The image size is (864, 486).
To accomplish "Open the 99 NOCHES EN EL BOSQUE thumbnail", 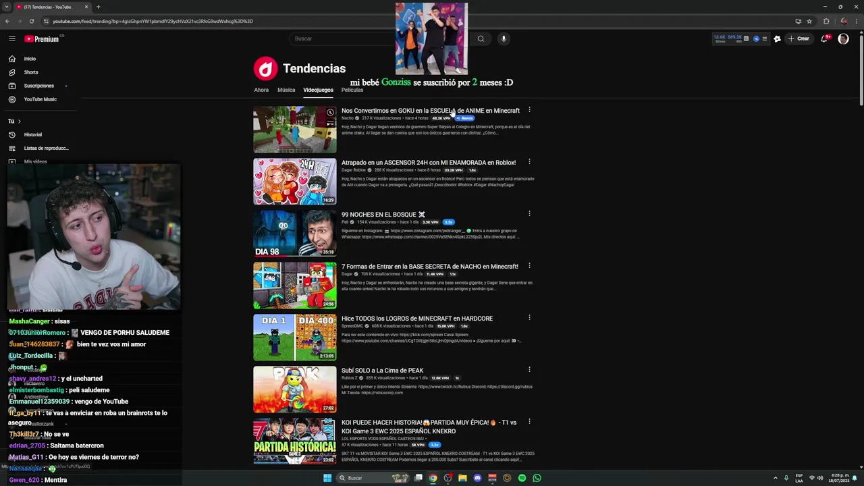I will coord(294,234).
